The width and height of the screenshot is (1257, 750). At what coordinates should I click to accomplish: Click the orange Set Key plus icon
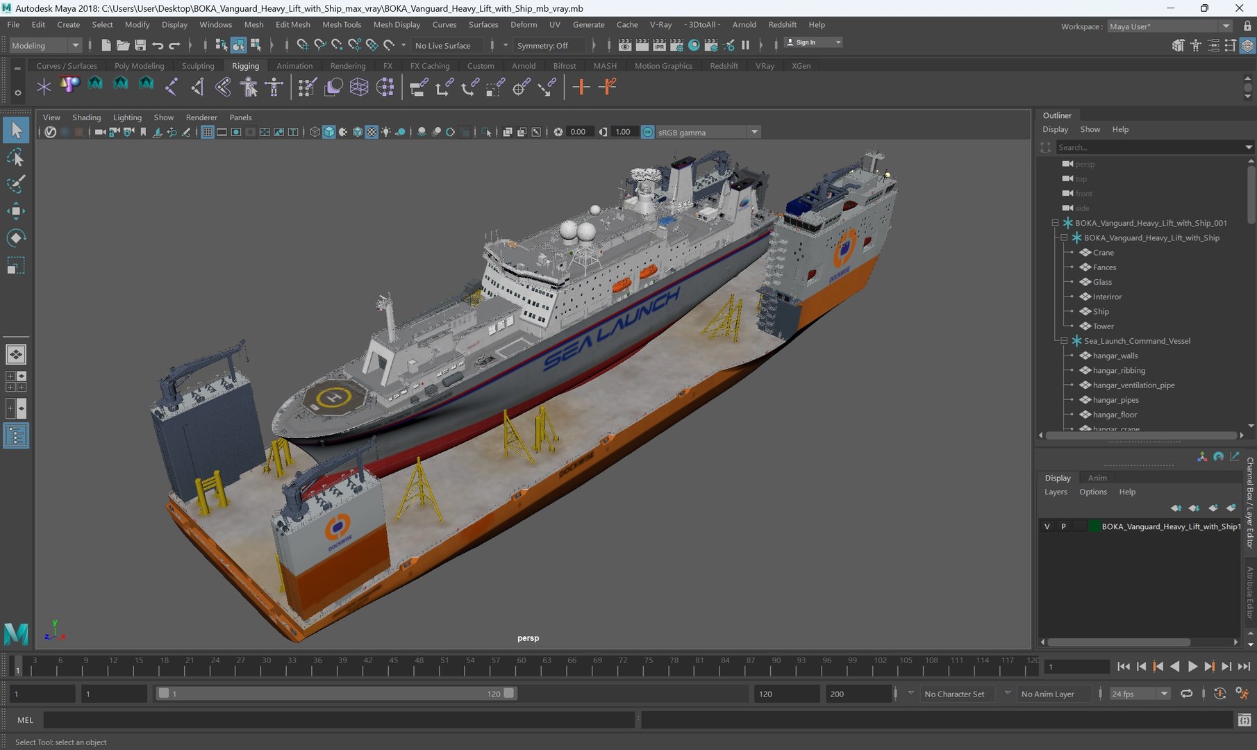[x=581, y=87]
